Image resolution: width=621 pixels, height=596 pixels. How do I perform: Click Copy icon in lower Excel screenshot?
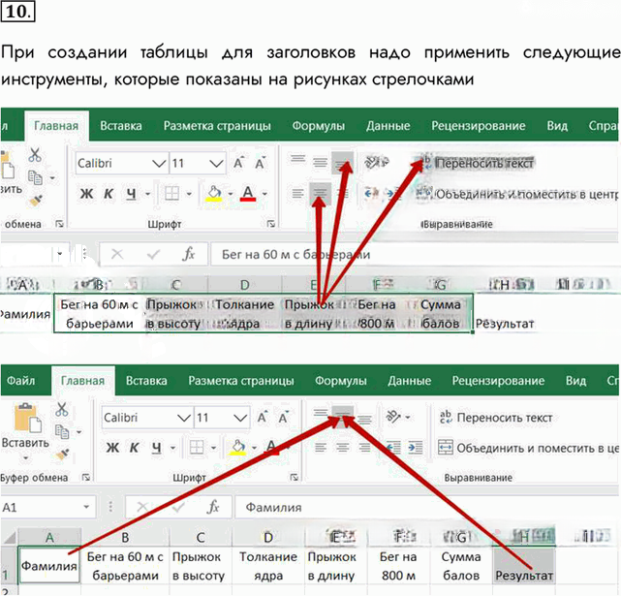pyautogui.click(x=62, y=431)
